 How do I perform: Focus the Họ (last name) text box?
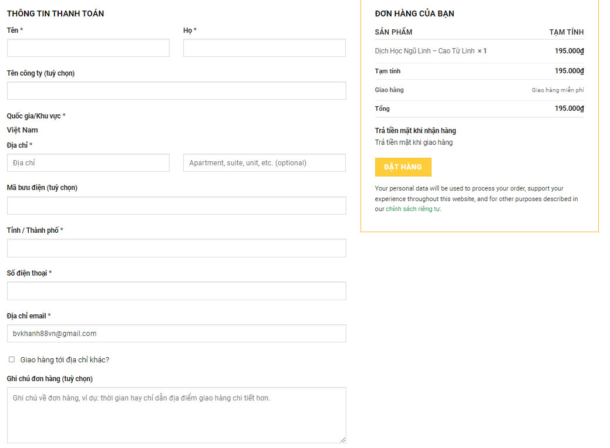pos(264,48)
